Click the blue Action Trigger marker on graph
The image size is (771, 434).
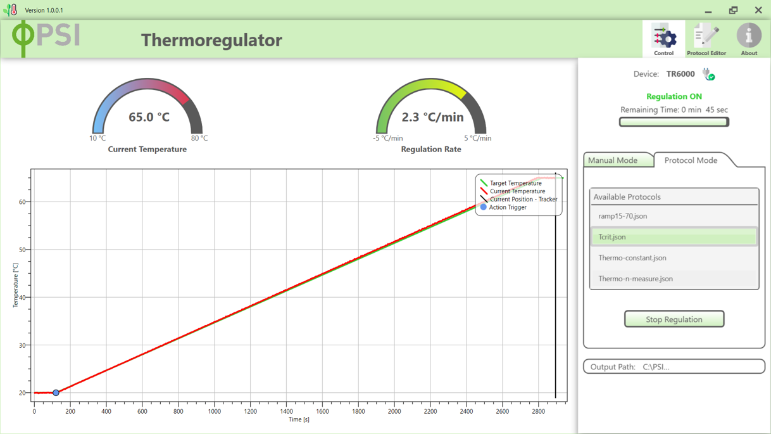click(56, 393)
